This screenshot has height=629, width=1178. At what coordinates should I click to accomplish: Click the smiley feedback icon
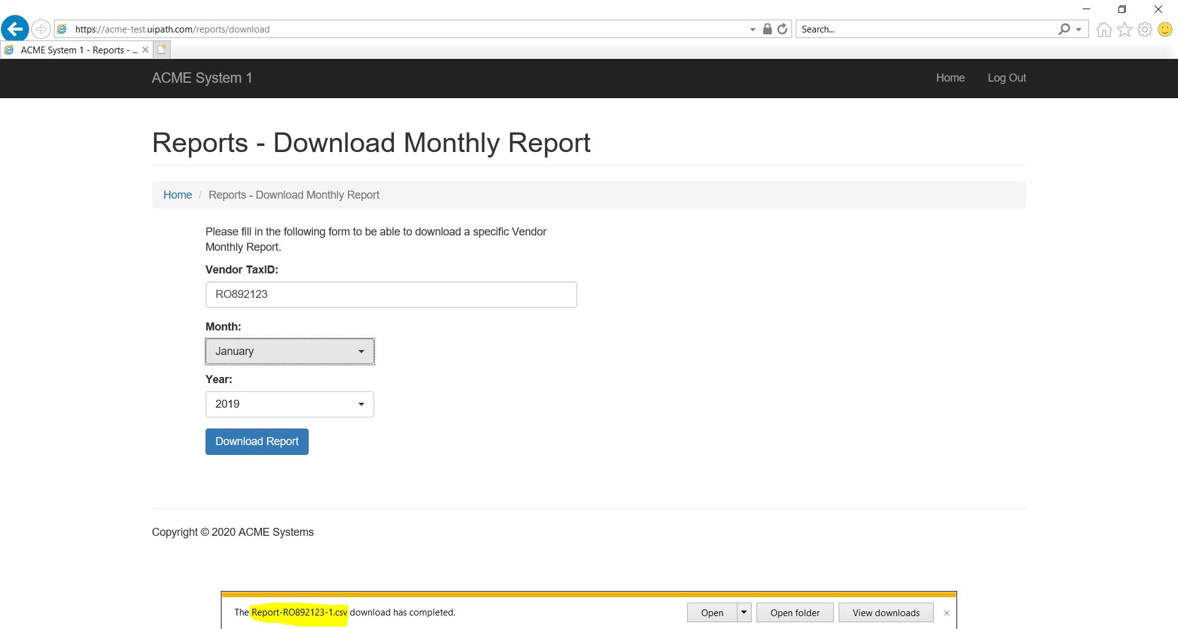pyautogui.click(x=1165, y=29)
